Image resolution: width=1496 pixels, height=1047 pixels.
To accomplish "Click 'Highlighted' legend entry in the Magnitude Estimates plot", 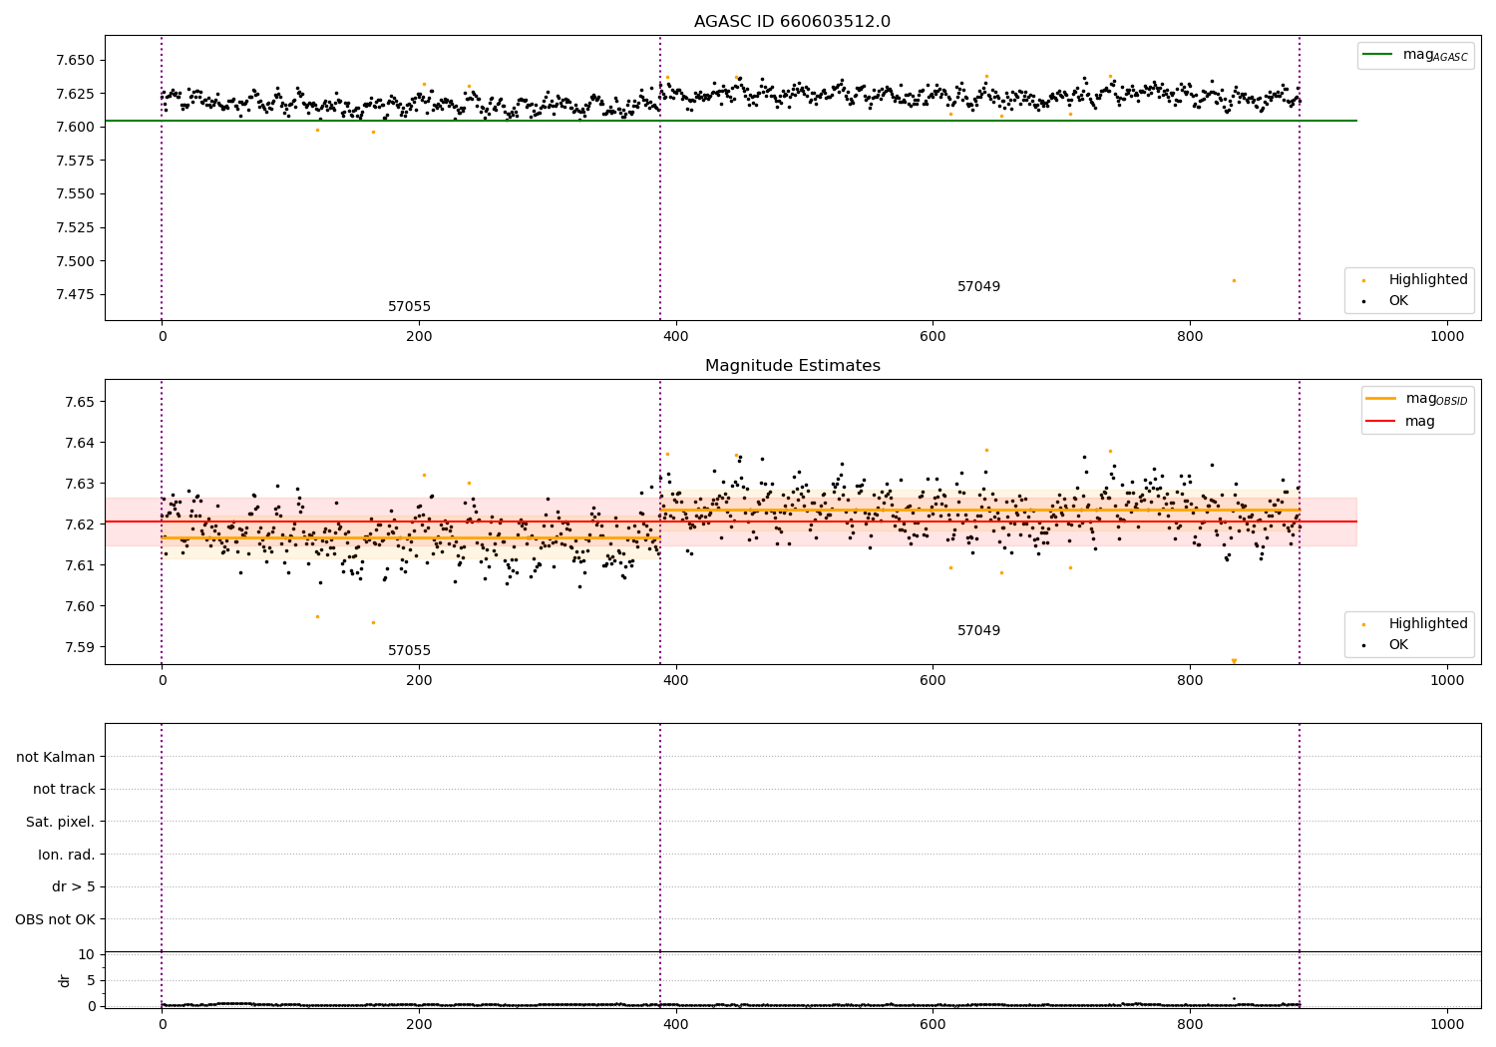I will [x=1415, y=624].
